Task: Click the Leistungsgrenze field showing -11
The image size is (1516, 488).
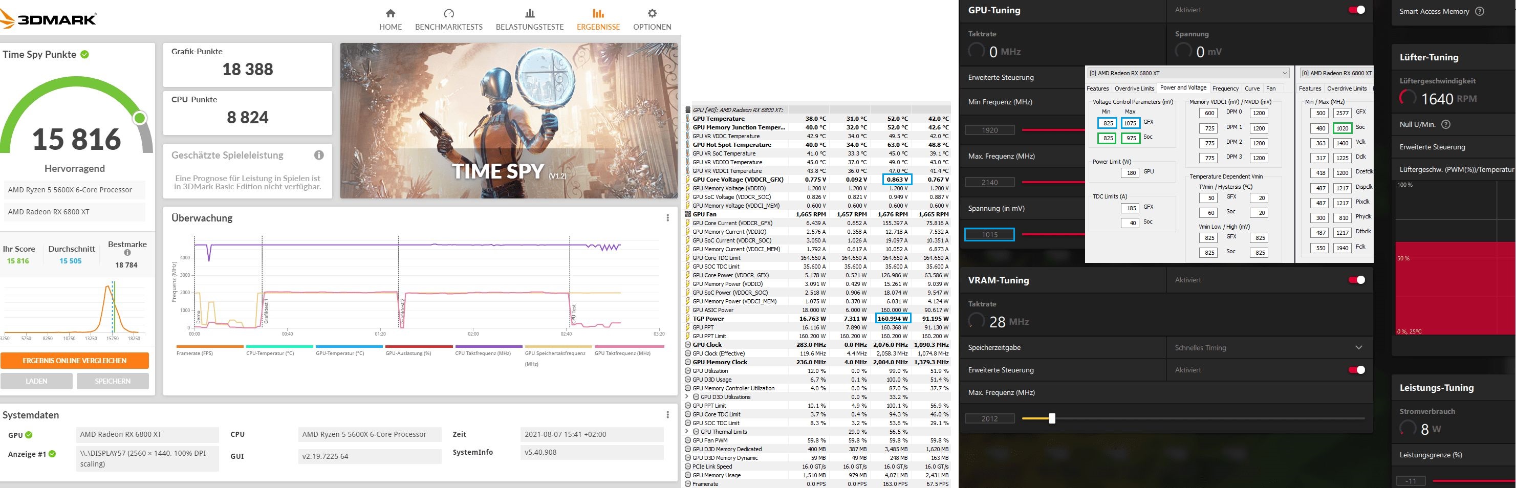Action: pos(1411,481)
